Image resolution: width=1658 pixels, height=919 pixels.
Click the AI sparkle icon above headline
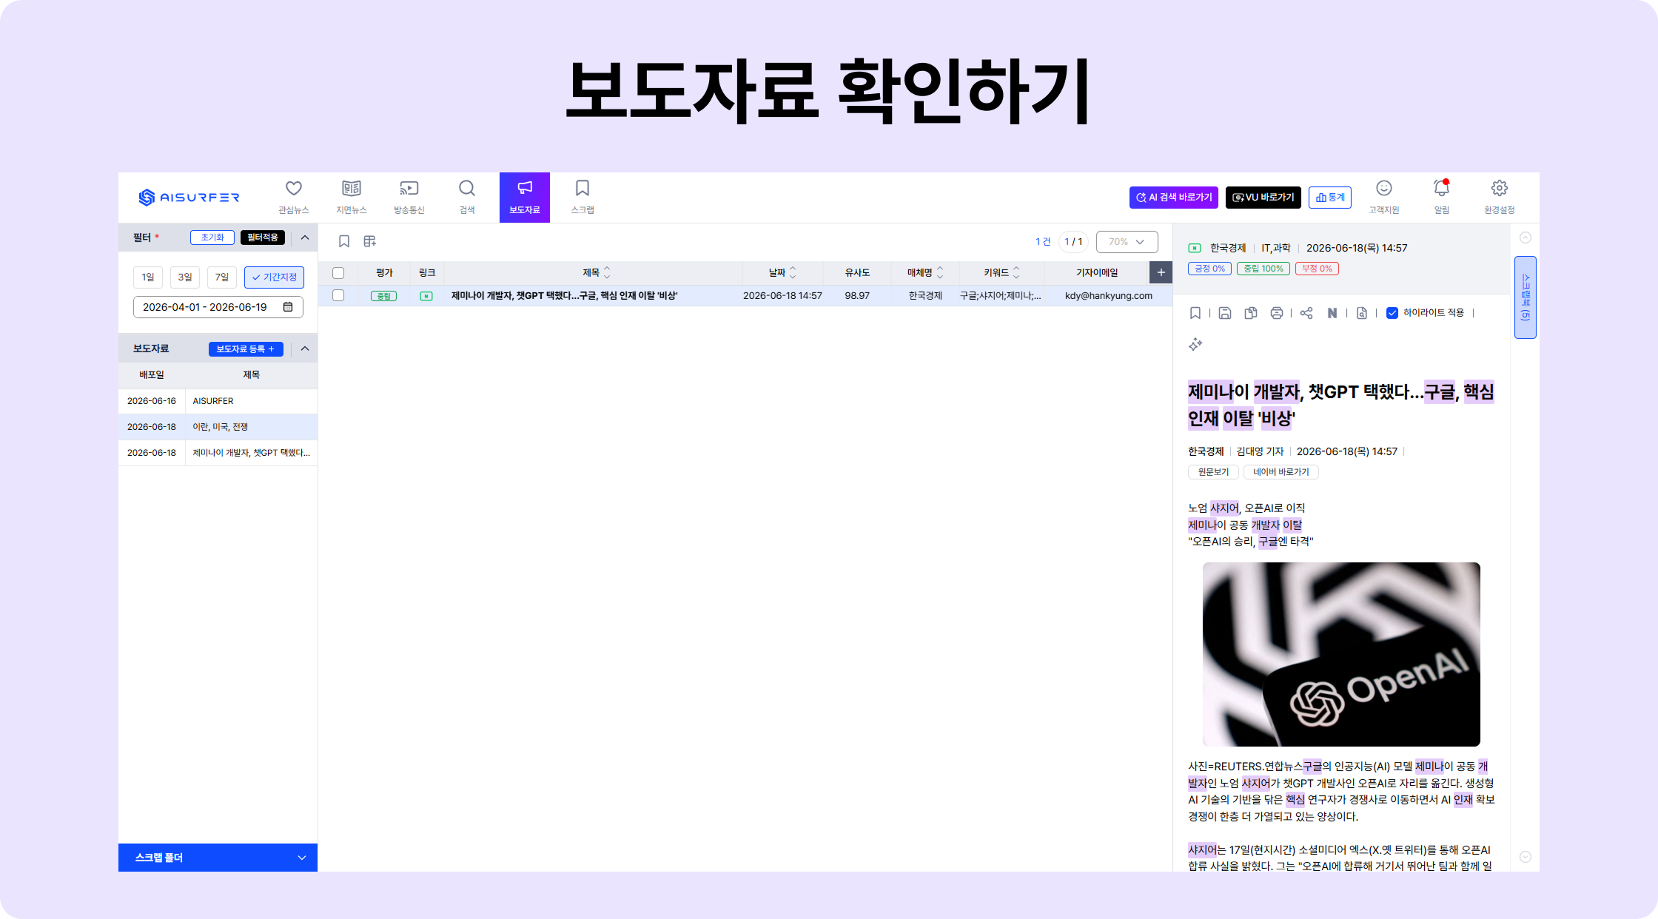[x=1195, y=344]
